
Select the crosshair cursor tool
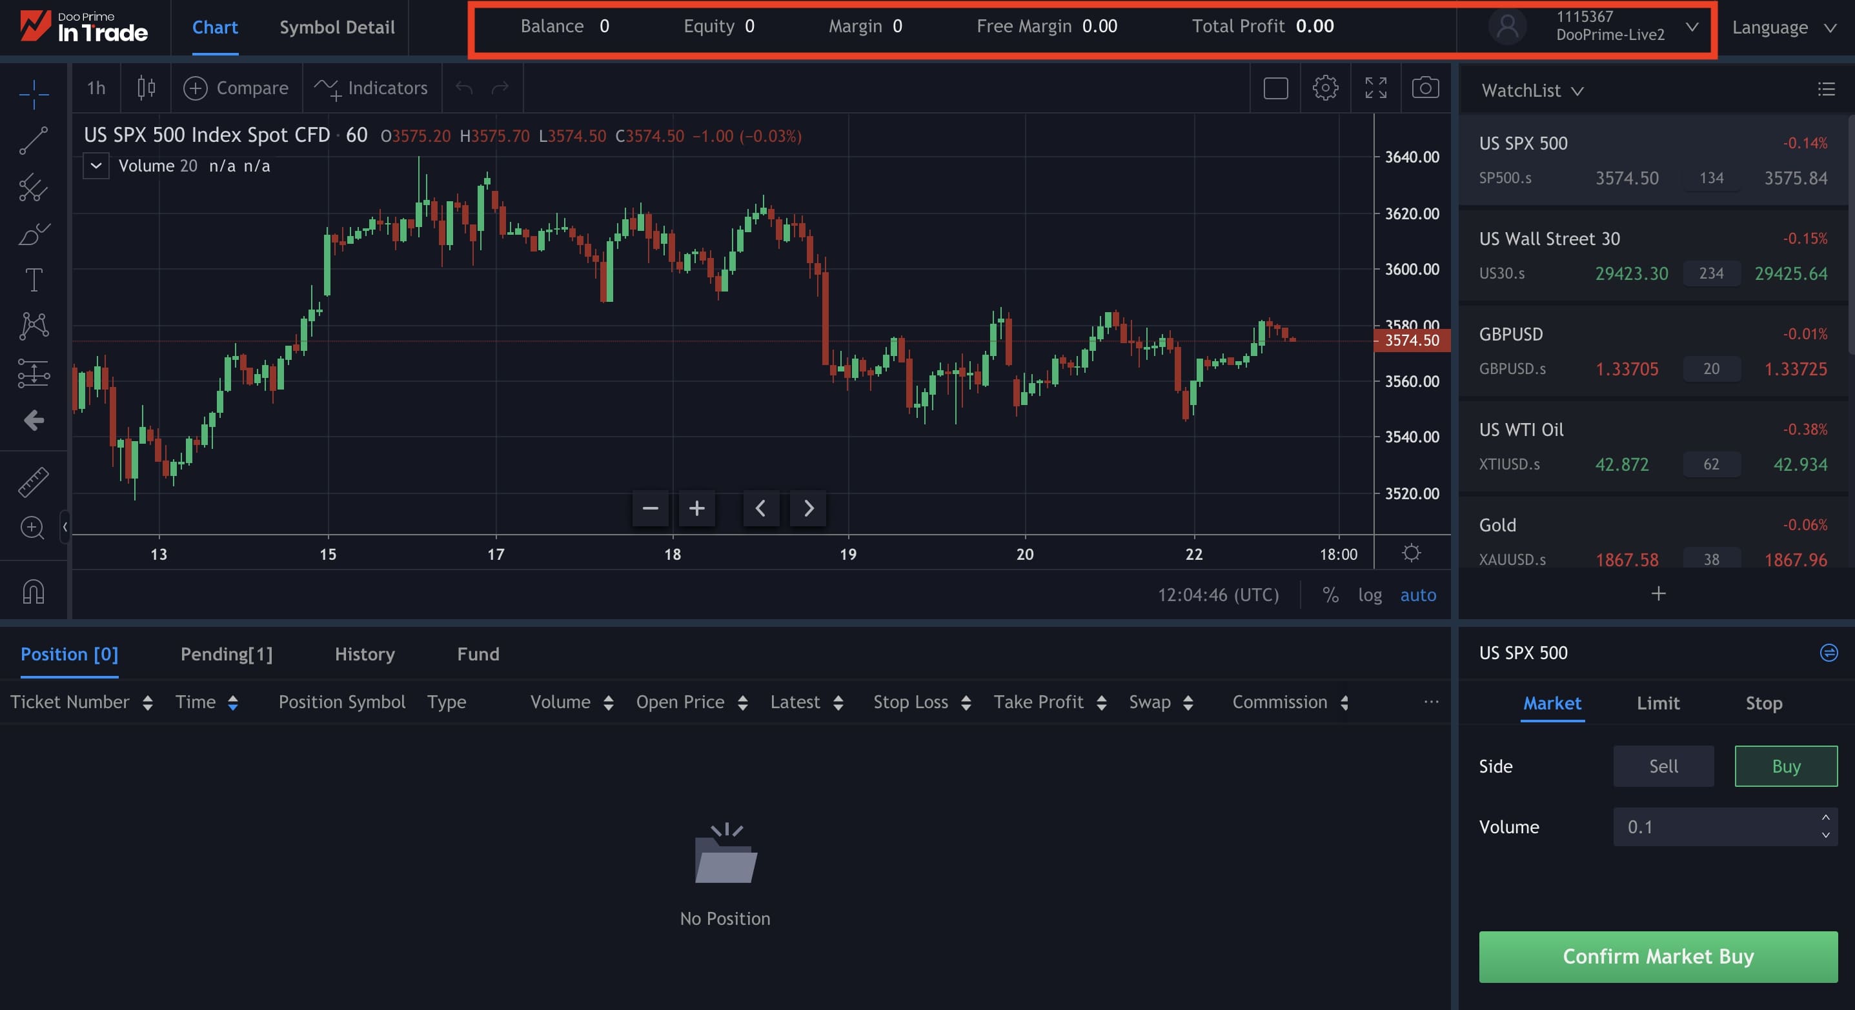(34, 94)
